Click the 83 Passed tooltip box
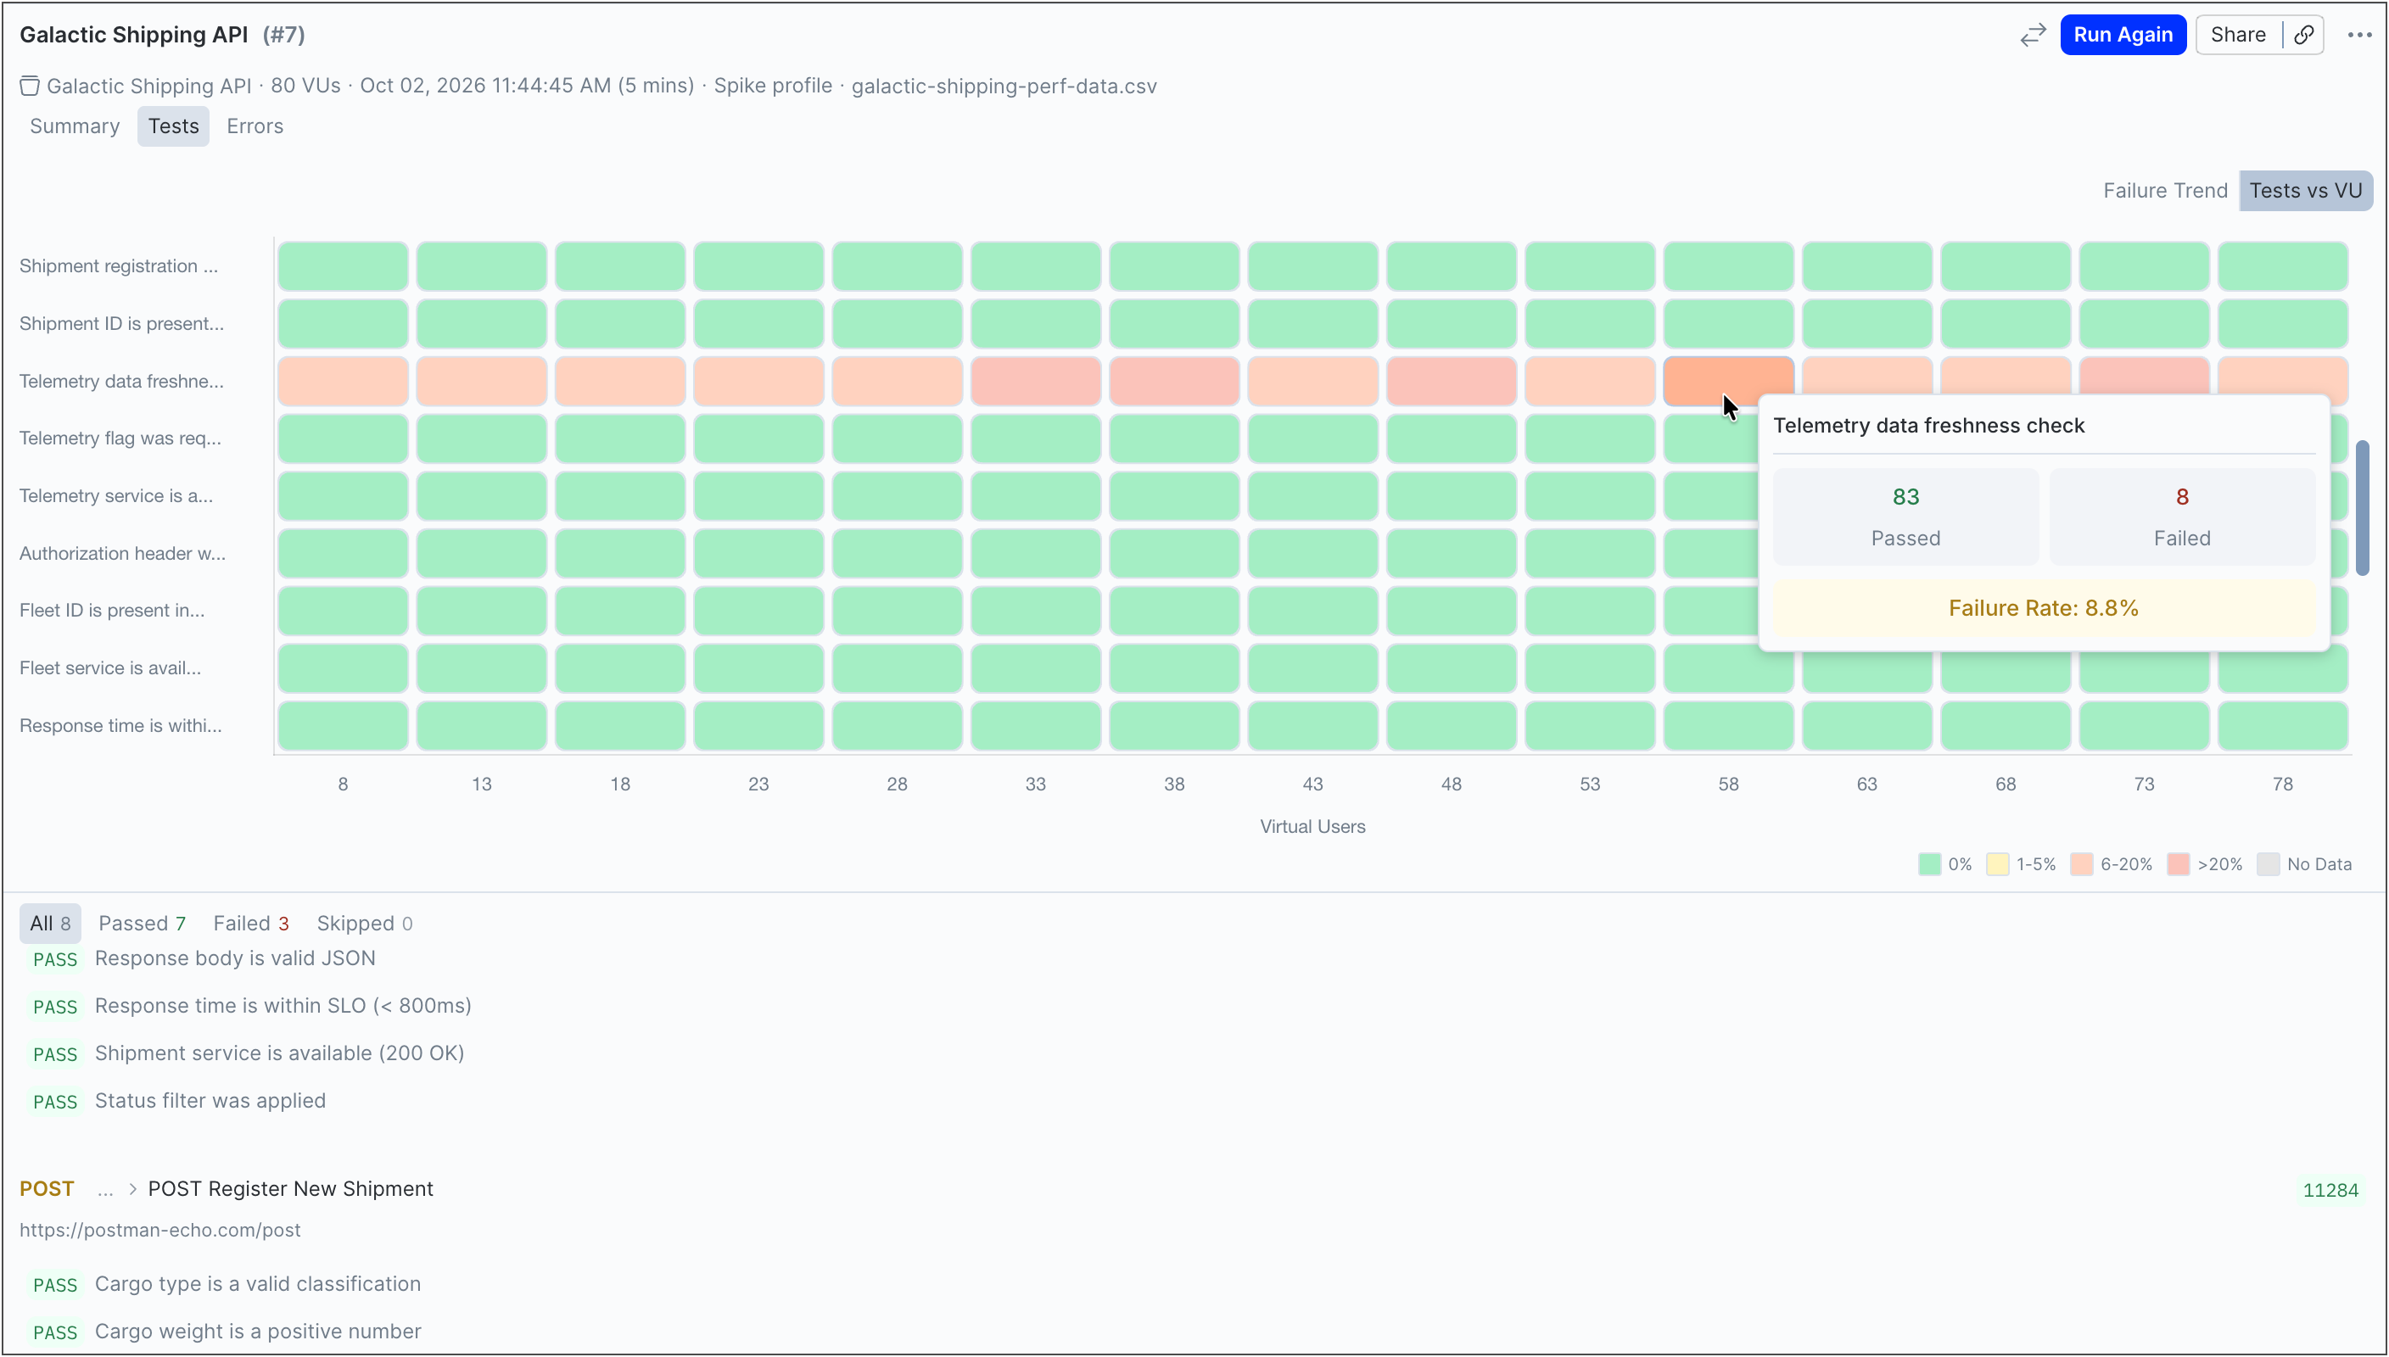This screenshot has width=2389, height=1357. [1905, 517]
